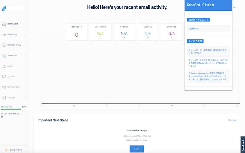Viewport: 245px width, 153px height.
Task: Expand the Marketing submenu chevron
Action: (26, 34)
